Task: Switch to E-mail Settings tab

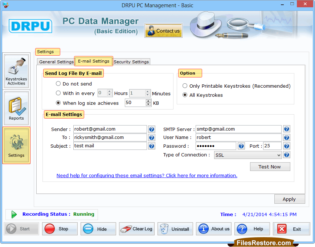Action: tap(94, 61)
